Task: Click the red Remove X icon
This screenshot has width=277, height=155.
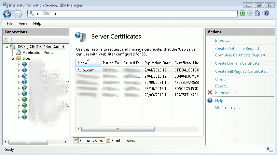Action: point(210,93)
